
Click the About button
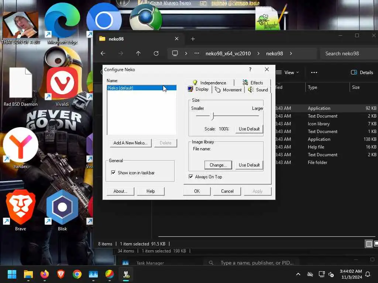pos(120,191)
